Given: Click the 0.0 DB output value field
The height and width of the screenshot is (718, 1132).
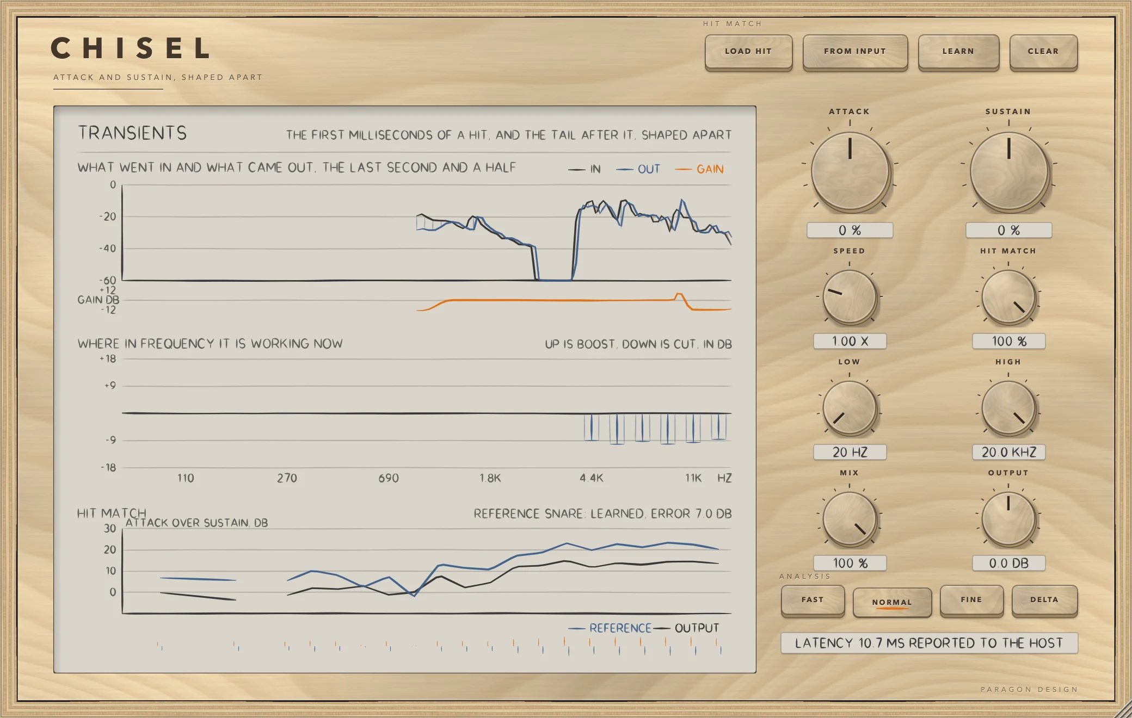Looking at the screenshot, I should pos(1009,564).
